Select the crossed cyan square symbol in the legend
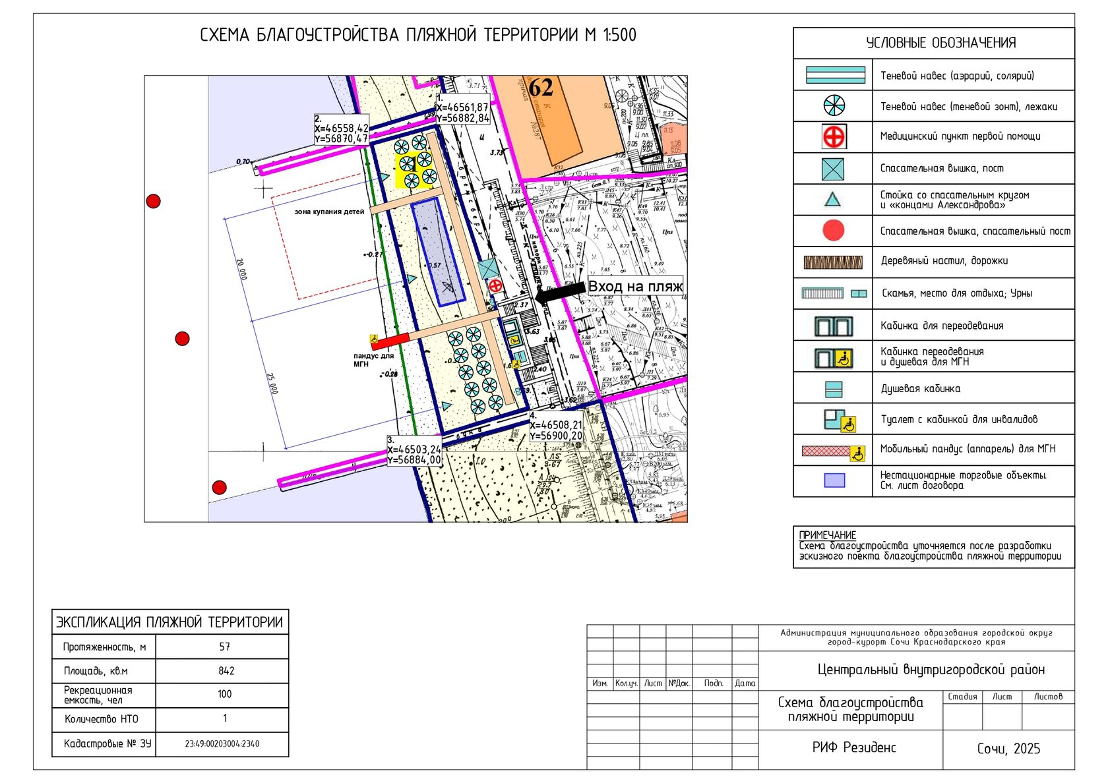1108x783 pixels. [x=833, y=169]
